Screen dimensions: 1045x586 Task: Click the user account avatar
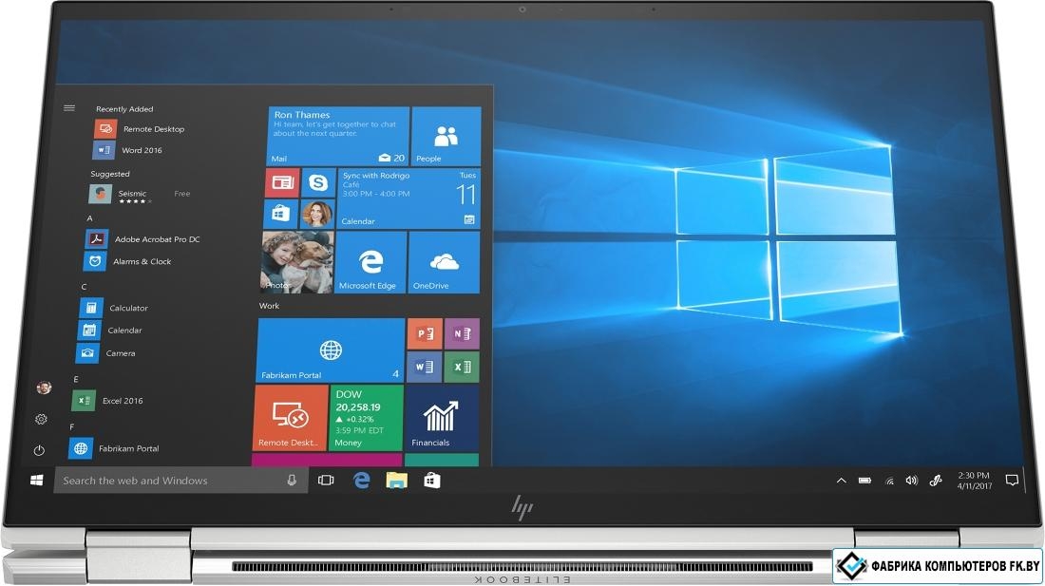tap(44, 388)
